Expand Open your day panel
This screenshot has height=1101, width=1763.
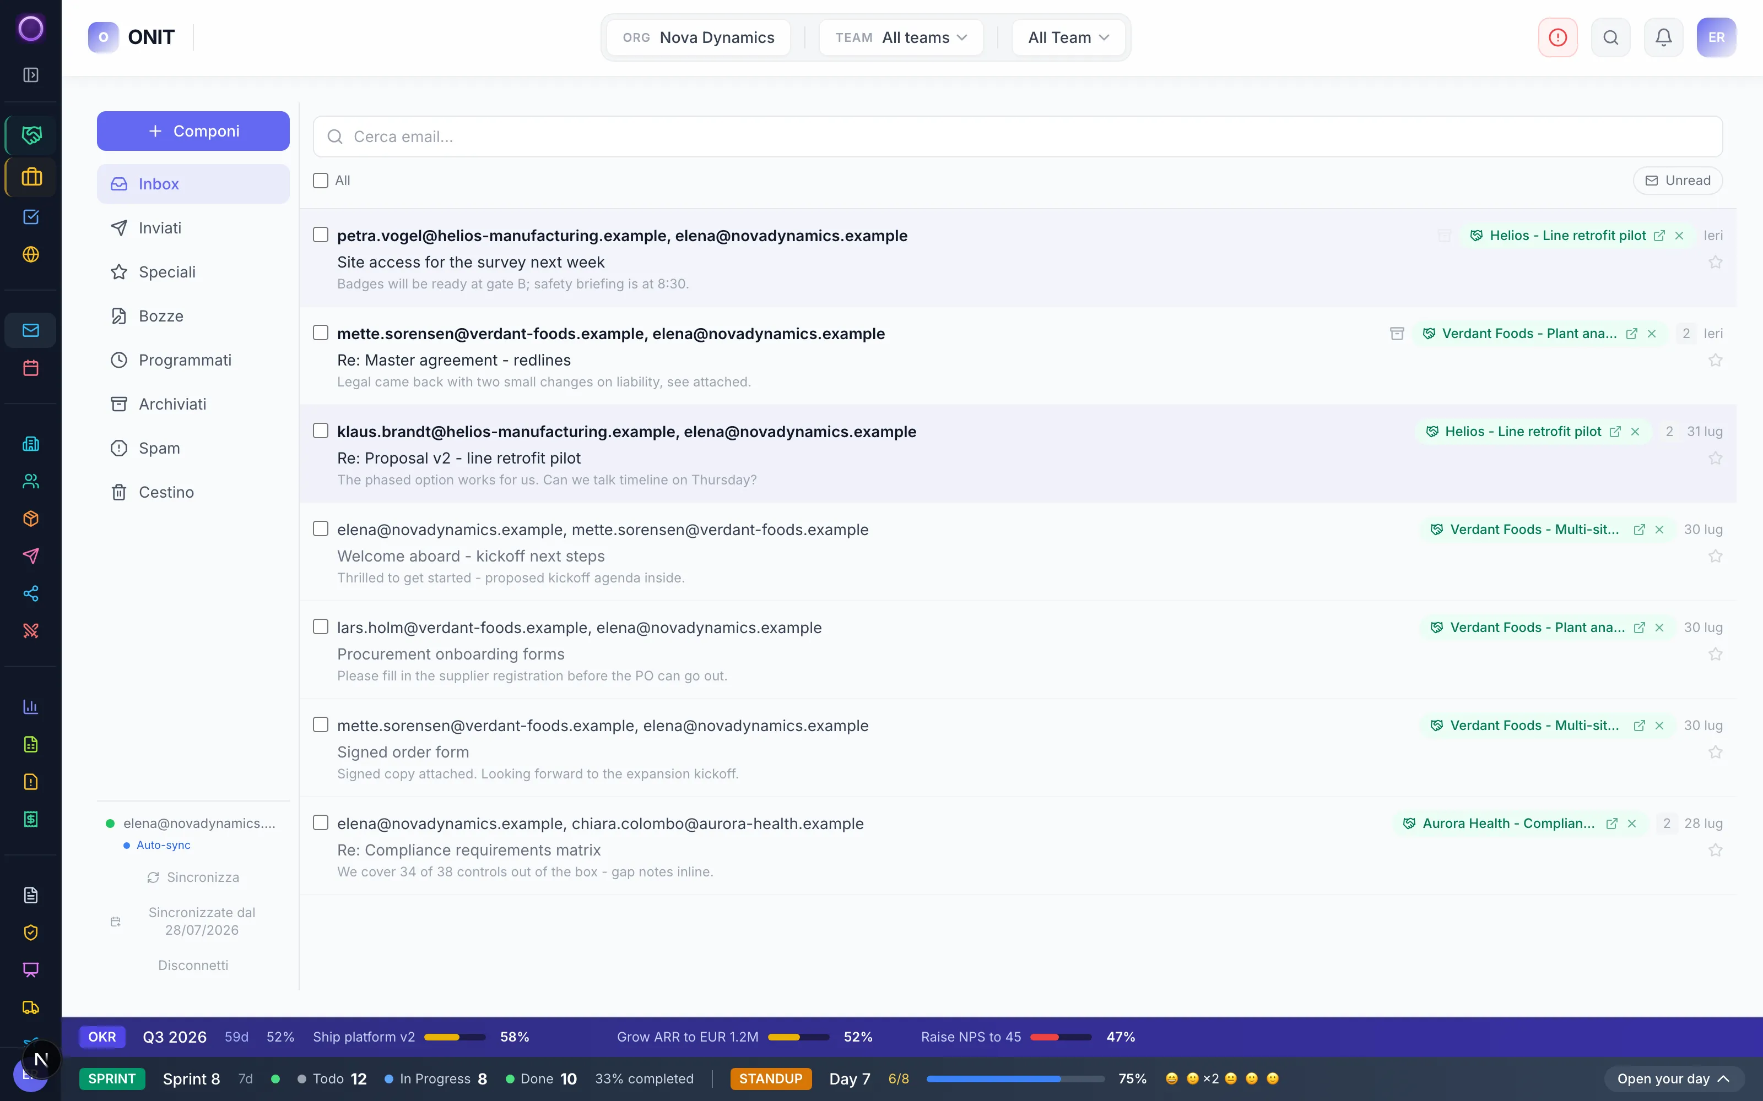coord(1674,1078)
